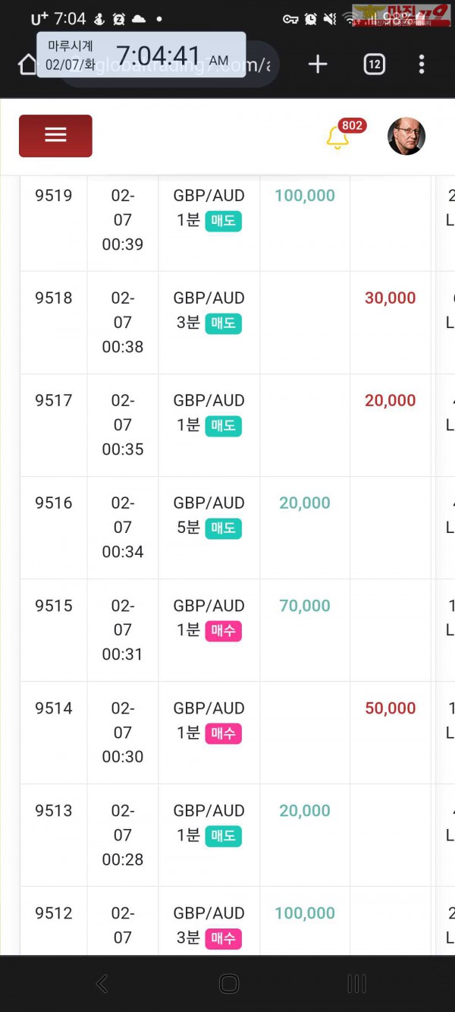Tap the floating clock widget 7:04:41
This screenshot has height=1012, width=455.
click(x=141, y=55)
